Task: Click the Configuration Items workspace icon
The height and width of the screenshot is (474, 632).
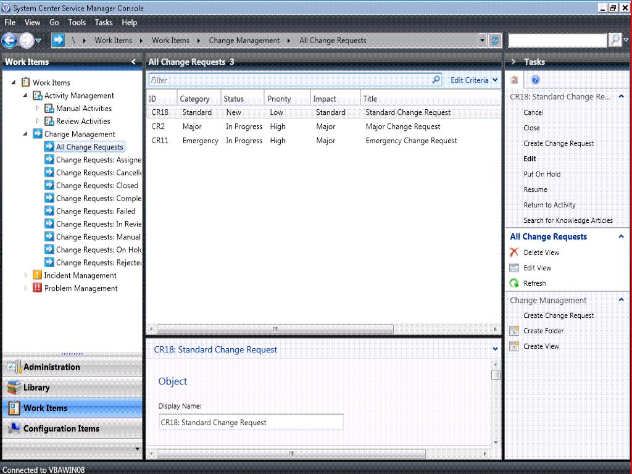Action: pos(14,428)
